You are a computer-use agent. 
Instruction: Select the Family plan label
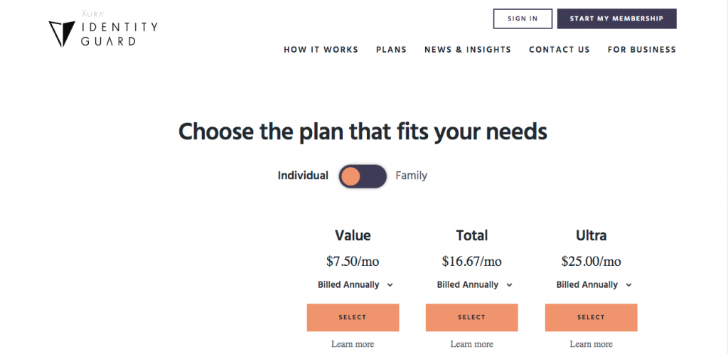[x=412, y=176]
